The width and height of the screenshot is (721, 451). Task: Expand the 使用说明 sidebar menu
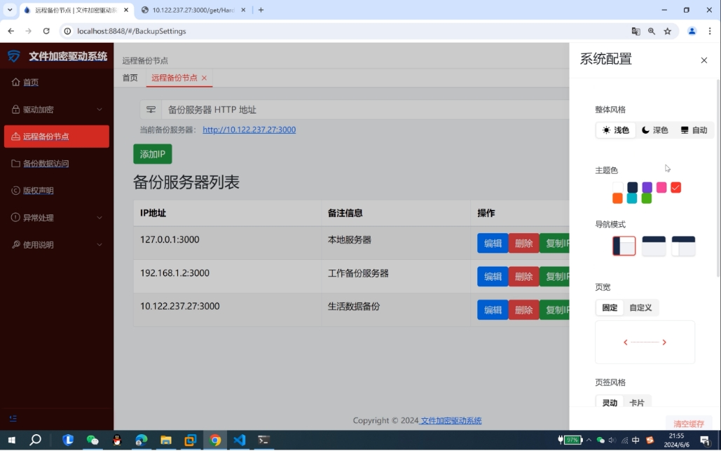click(57, 244)
